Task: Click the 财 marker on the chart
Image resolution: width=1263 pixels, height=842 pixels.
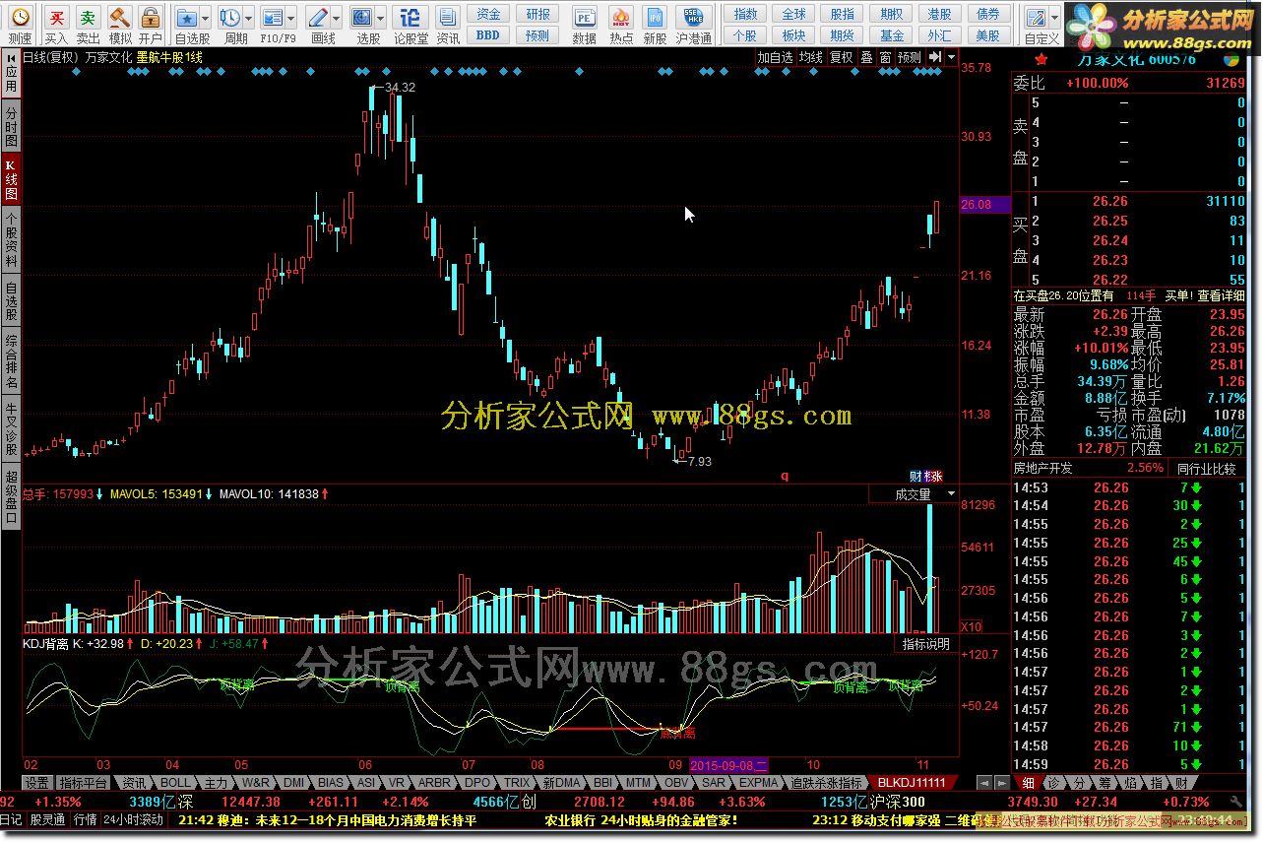Action: click(916, 476)
